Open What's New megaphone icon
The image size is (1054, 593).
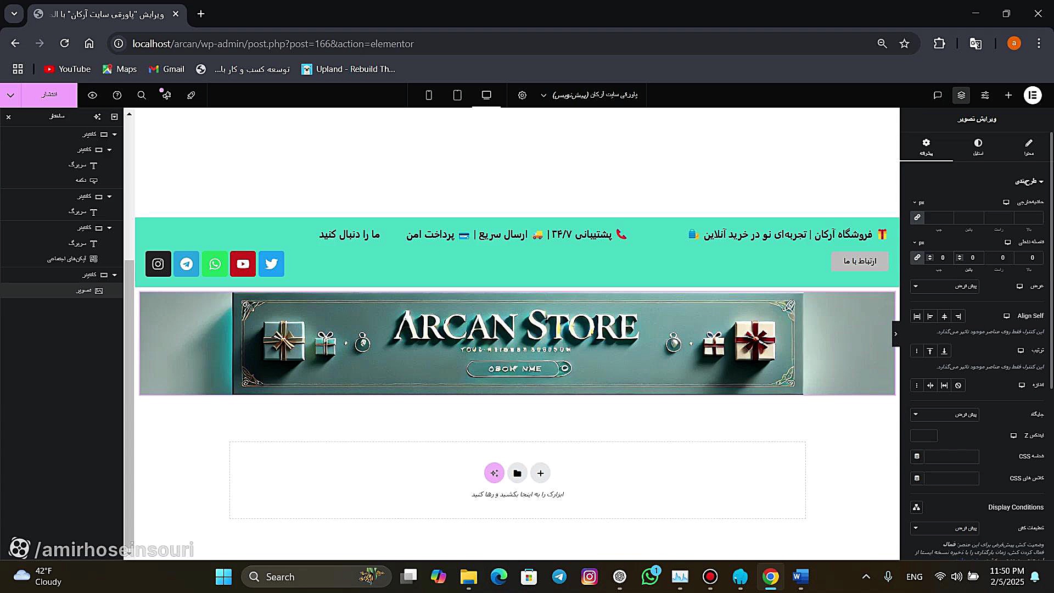click(x=166, y=95)
